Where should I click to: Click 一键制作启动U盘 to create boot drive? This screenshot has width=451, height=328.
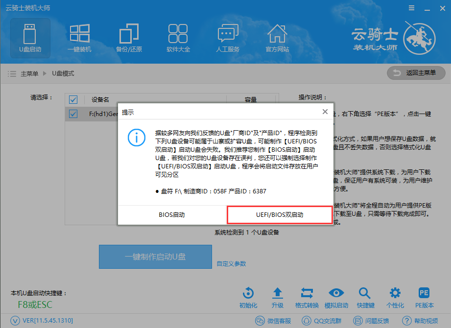click(155, 257)
